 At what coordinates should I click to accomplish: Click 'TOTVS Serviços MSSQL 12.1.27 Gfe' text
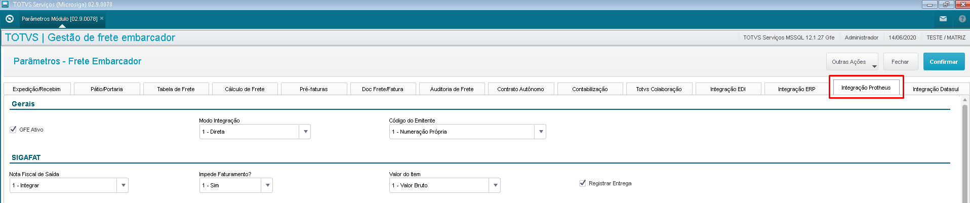click(x=789, y=37)
